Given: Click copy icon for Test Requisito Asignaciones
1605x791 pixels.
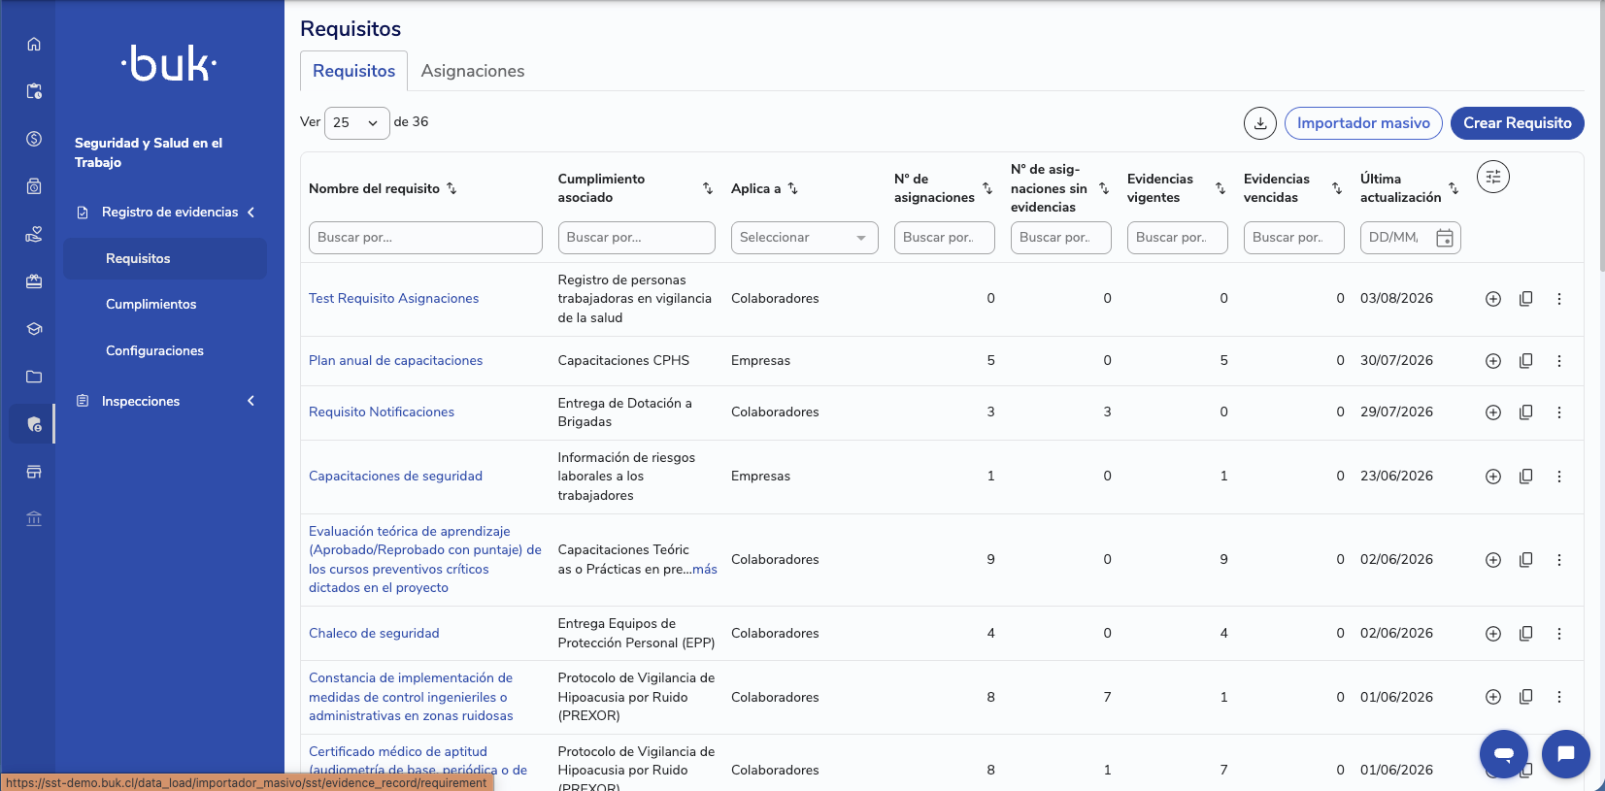Looking at the screenshot, I should point(1526,299).
